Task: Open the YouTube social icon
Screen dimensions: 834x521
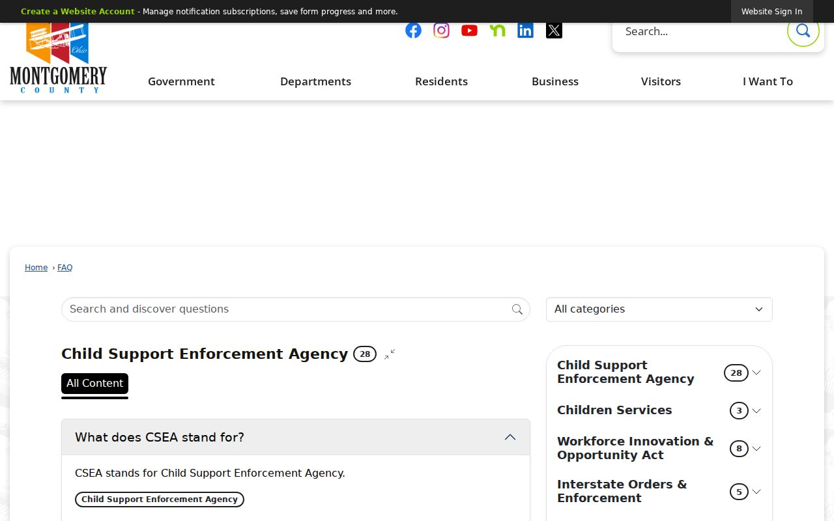Action: [469, 31]
